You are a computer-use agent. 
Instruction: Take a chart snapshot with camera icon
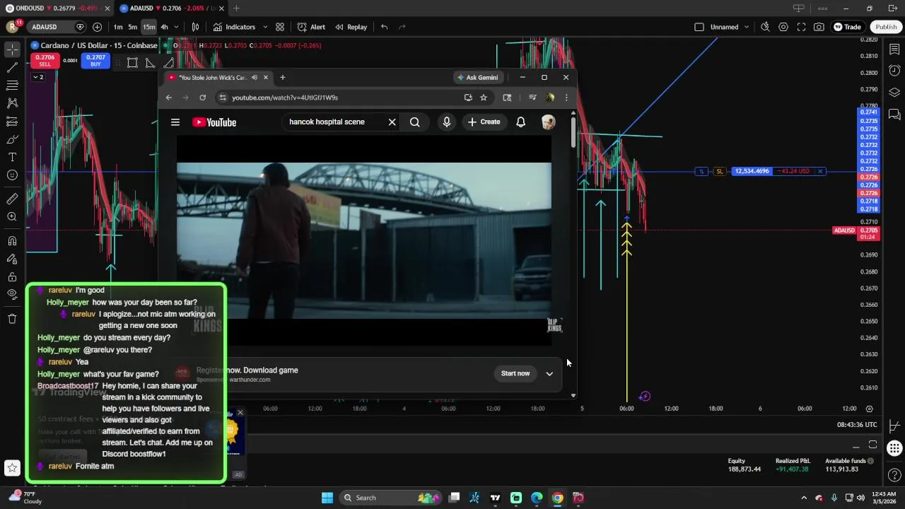pos(819,27)
